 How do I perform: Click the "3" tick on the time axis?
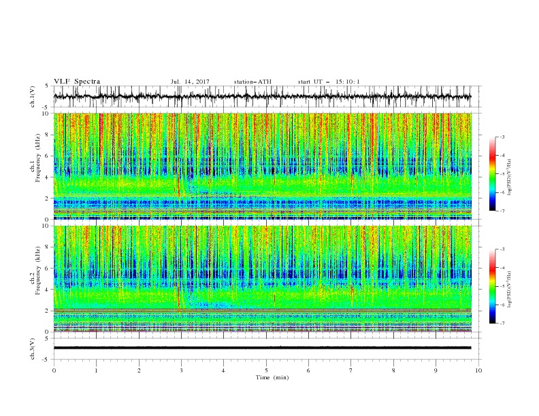click(x=182, y=370)
